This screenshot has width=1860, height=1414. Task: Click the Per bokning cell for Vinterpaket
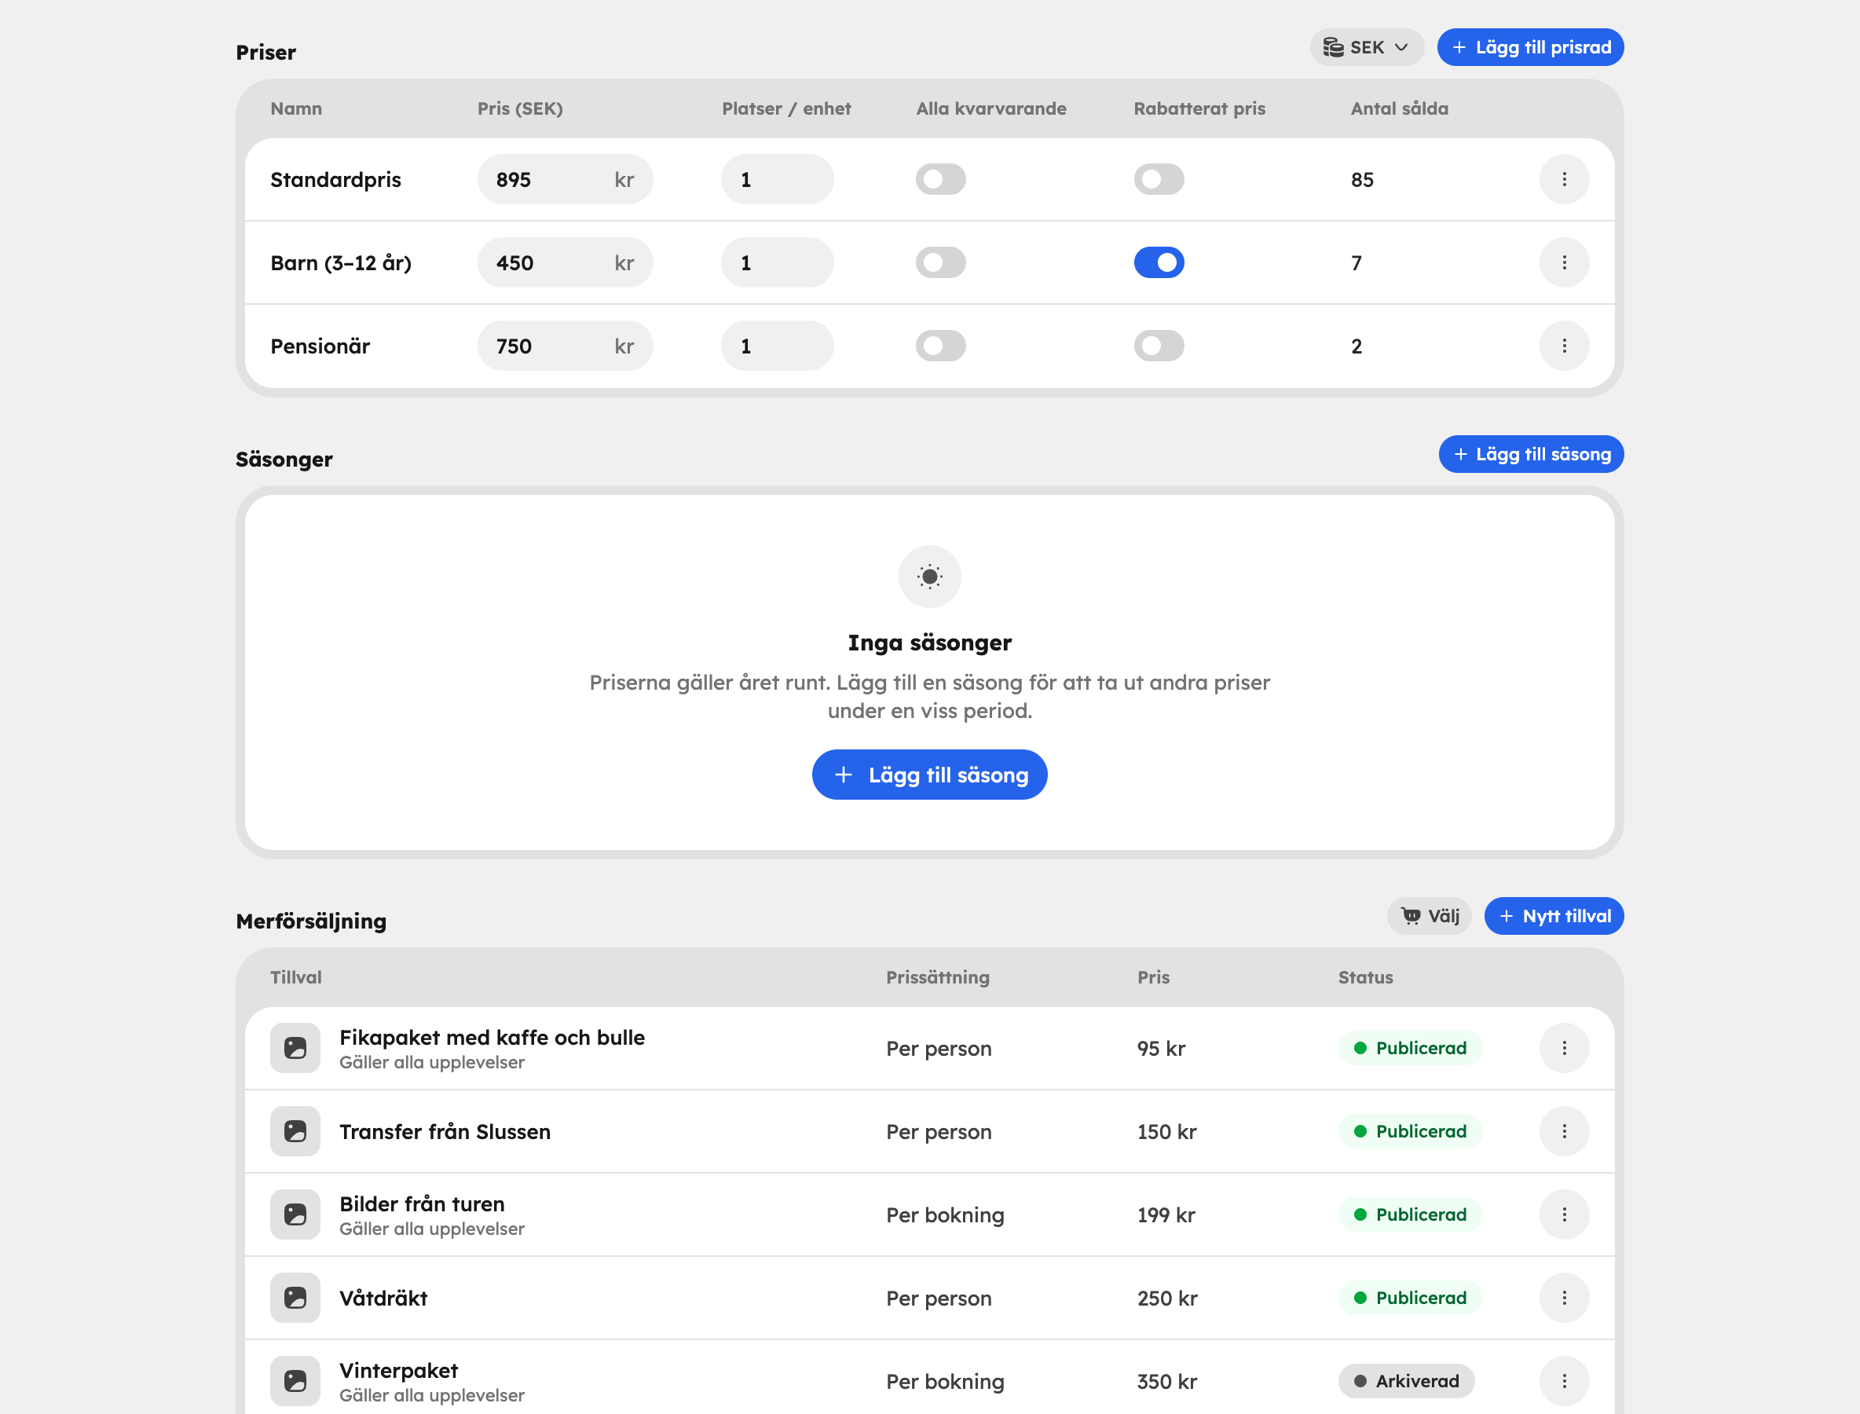click(x=944, y=1381)
